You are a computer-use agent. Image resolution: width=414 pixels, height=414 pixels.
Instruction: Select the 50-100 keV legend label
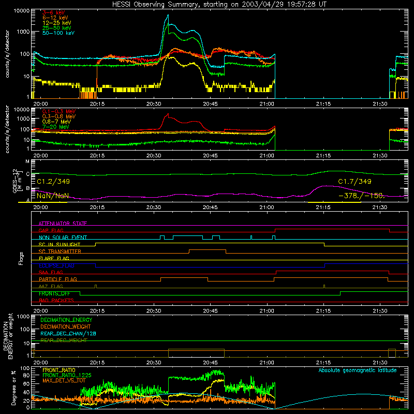coord(58,33)
